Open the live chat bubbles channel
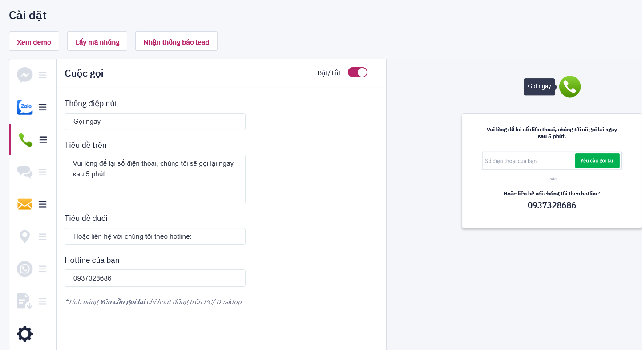Screen dimensions: 642x350 pos(24,172)
